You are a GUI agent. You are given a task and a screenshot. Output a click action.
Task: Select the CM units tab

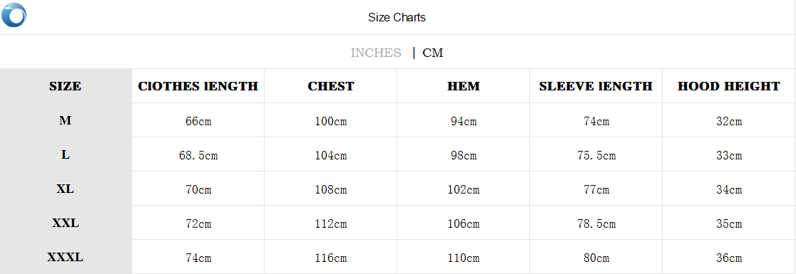[x=432, y=53]
